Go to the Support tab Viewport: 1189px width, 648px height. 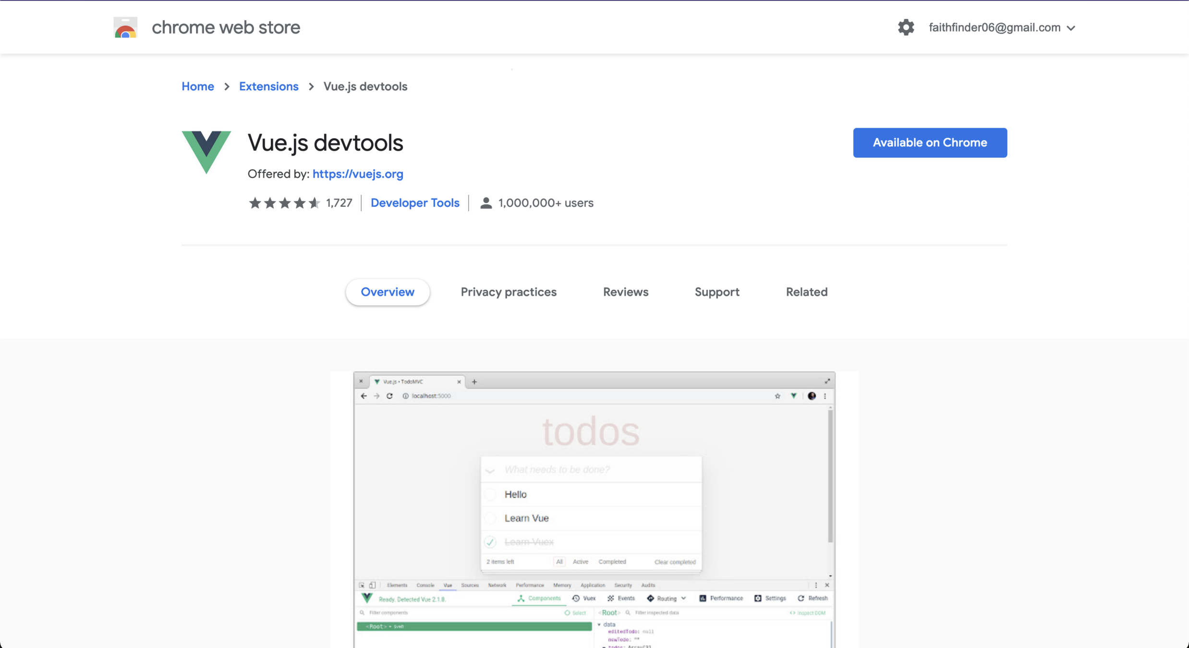(716, 292)
